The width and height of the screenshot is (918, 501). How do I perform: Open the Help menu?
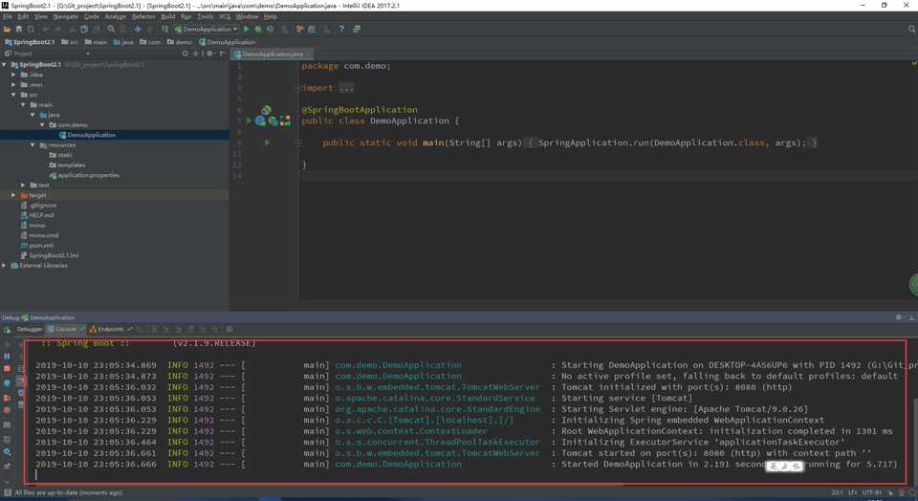[x=271, y=16]
